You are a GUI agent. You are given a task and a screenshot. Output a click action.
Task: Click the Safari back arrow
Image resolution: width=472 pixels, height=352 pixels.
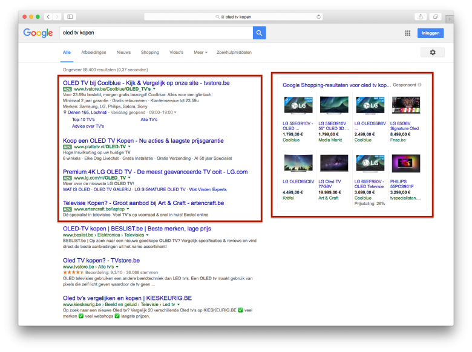coord(48,17)
